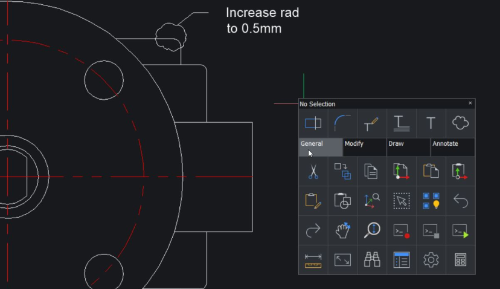500x289 pixels.
Task: Pick the blue rectangle with vertical line tool
Action: pyautogui.click(x=313, y=123)
